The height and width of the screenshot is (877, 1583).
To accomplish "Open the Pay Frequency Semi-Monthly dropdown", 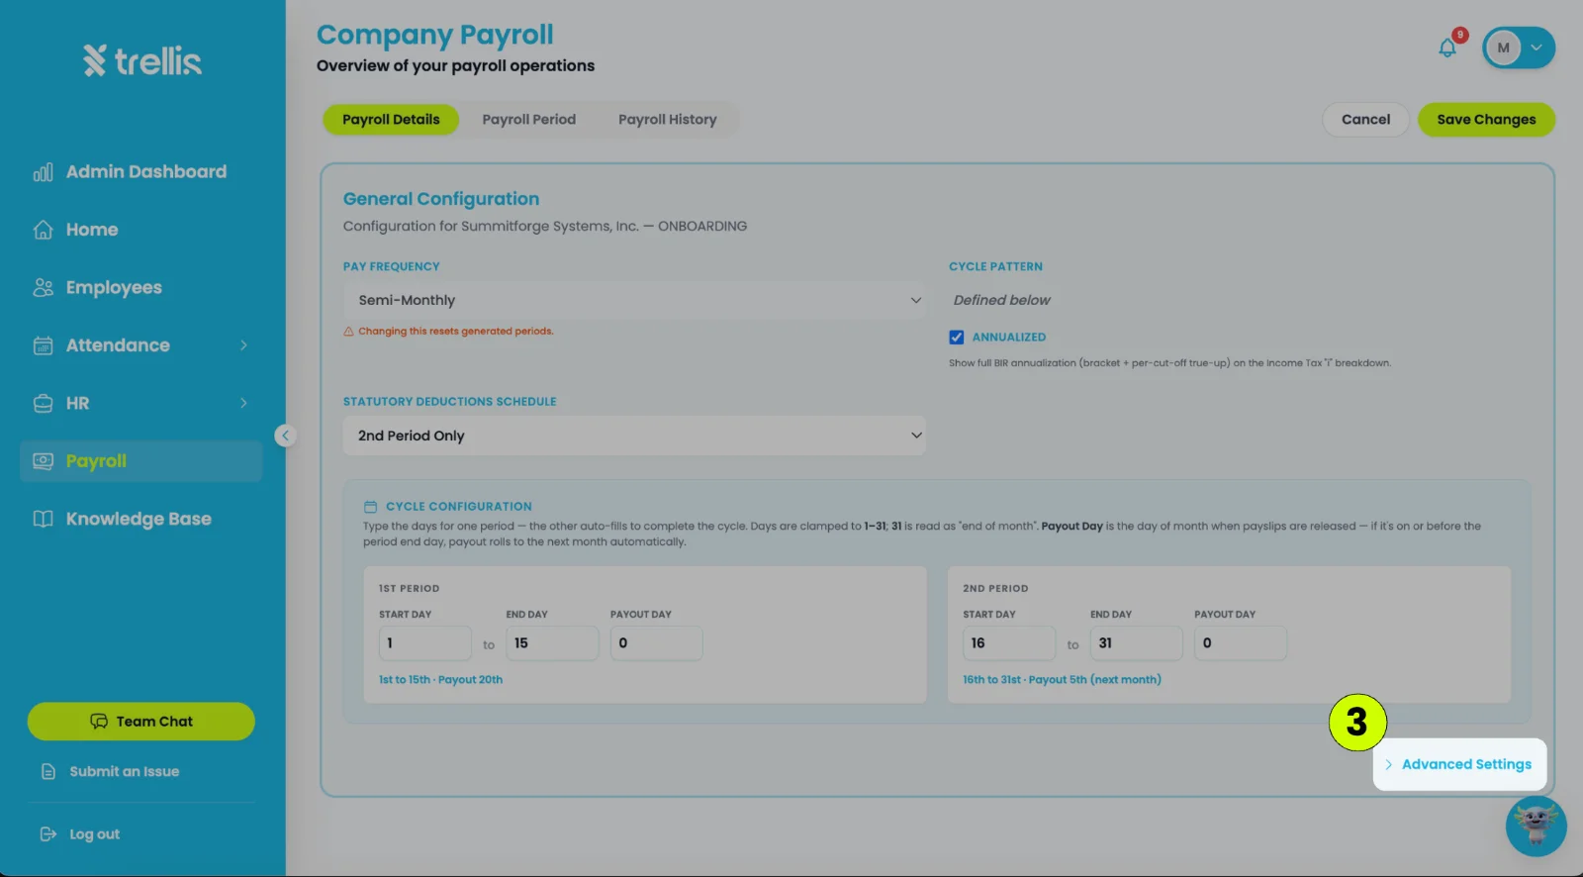I will [x=634, y=300].
